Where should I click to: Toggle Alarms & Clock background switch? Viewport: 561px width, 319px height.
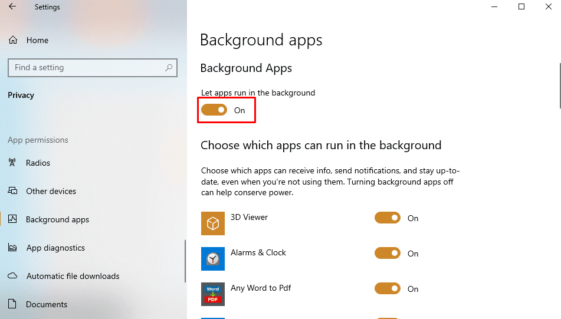[x=388, y=253]
